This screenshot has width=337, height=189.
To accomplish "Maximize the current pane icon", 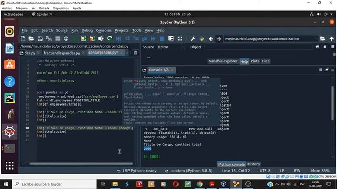I will click(x=171, y=39).
